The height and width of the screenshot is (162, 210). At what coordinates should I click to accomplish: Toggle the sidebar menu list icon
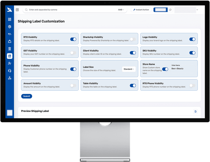pyautogui.click(x=17, y=10)
